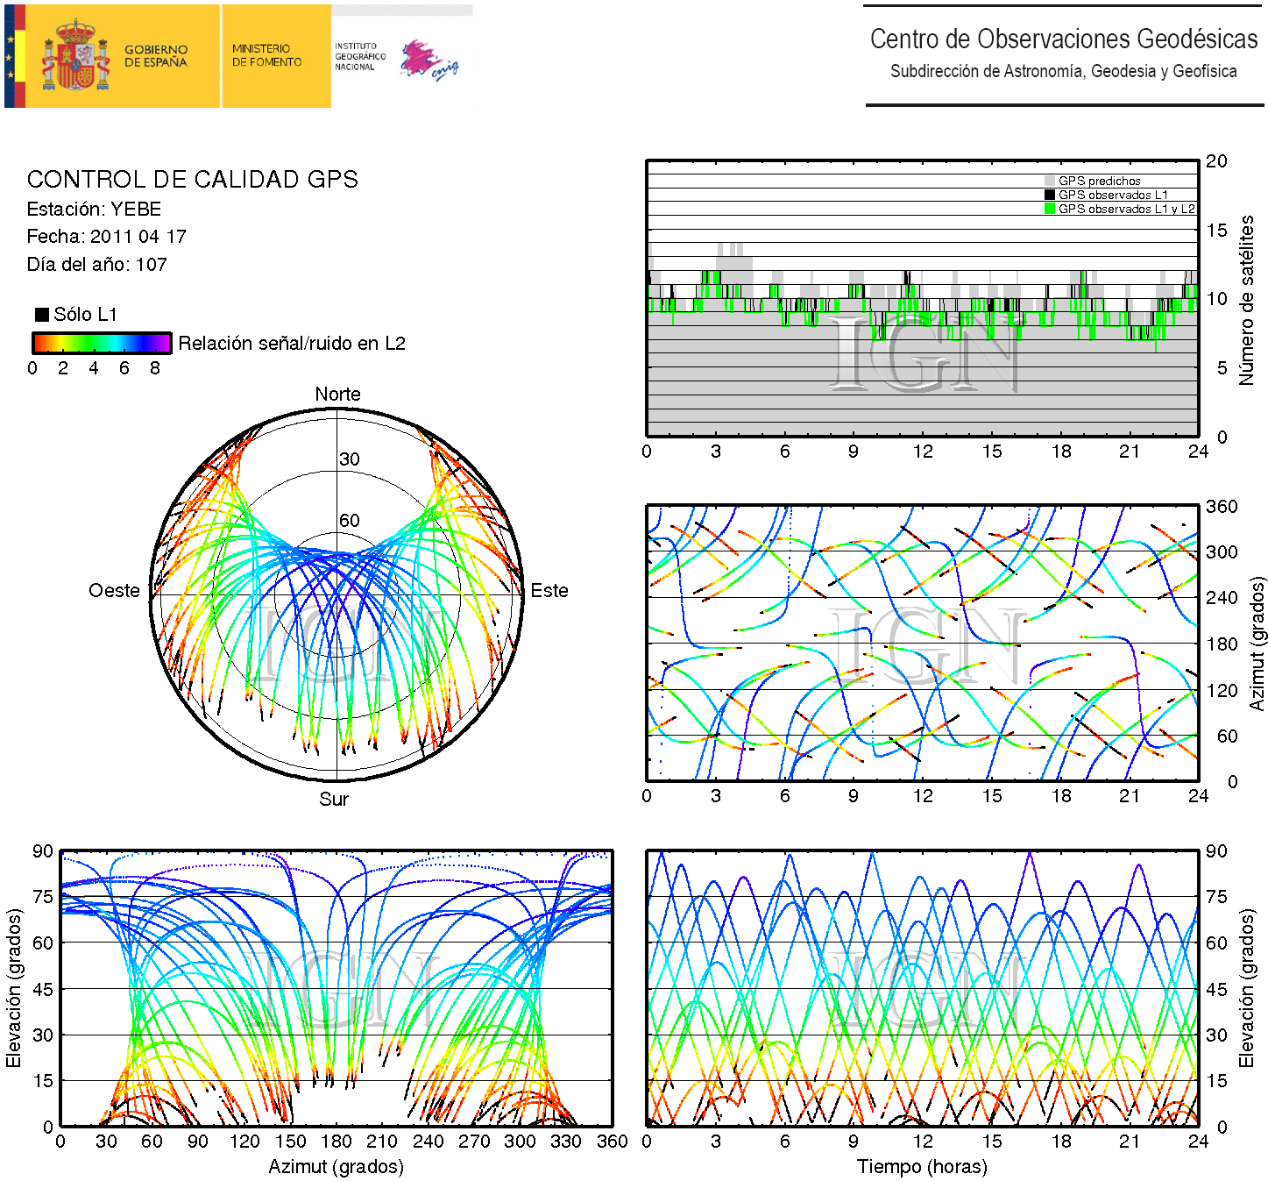Click the black 'Sólo L1' legend square

[41, 315]
